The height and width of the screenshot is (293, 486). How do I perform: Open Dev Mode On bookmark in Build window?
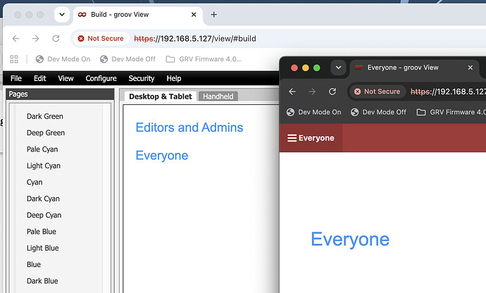pos(63,59)
